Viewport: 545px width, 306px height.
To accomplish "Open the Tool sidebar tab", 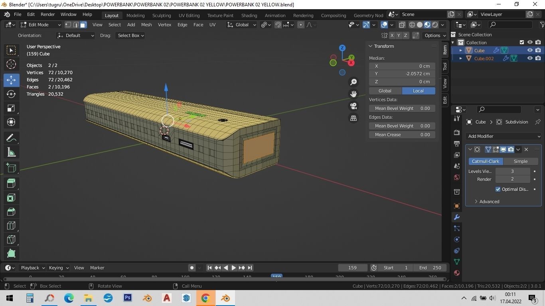I will pos(445,66).
